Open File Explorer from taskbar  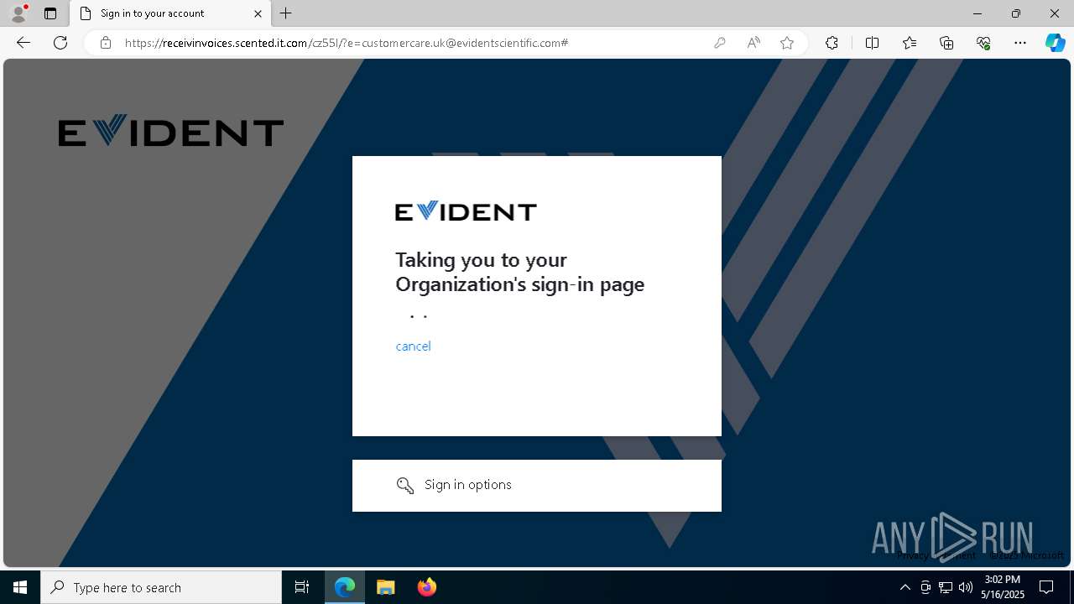386,587
